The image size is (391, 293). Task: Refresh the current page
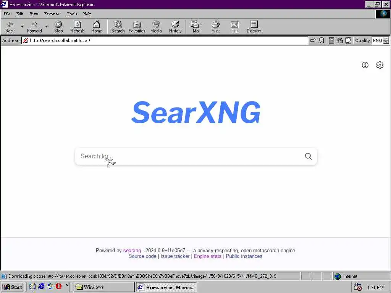pyautogui.click(x=77, y=27)
